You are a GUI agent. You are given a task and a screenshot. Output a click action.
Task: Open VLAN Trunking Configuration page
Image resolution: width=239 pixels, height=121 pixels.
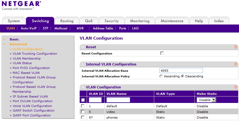tap(35, 54)
